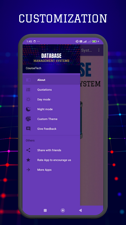Tap the muted notification icon in status bar
Viewport: 126px width, 225px height.
pyautogui.click(x=77, y=41)
